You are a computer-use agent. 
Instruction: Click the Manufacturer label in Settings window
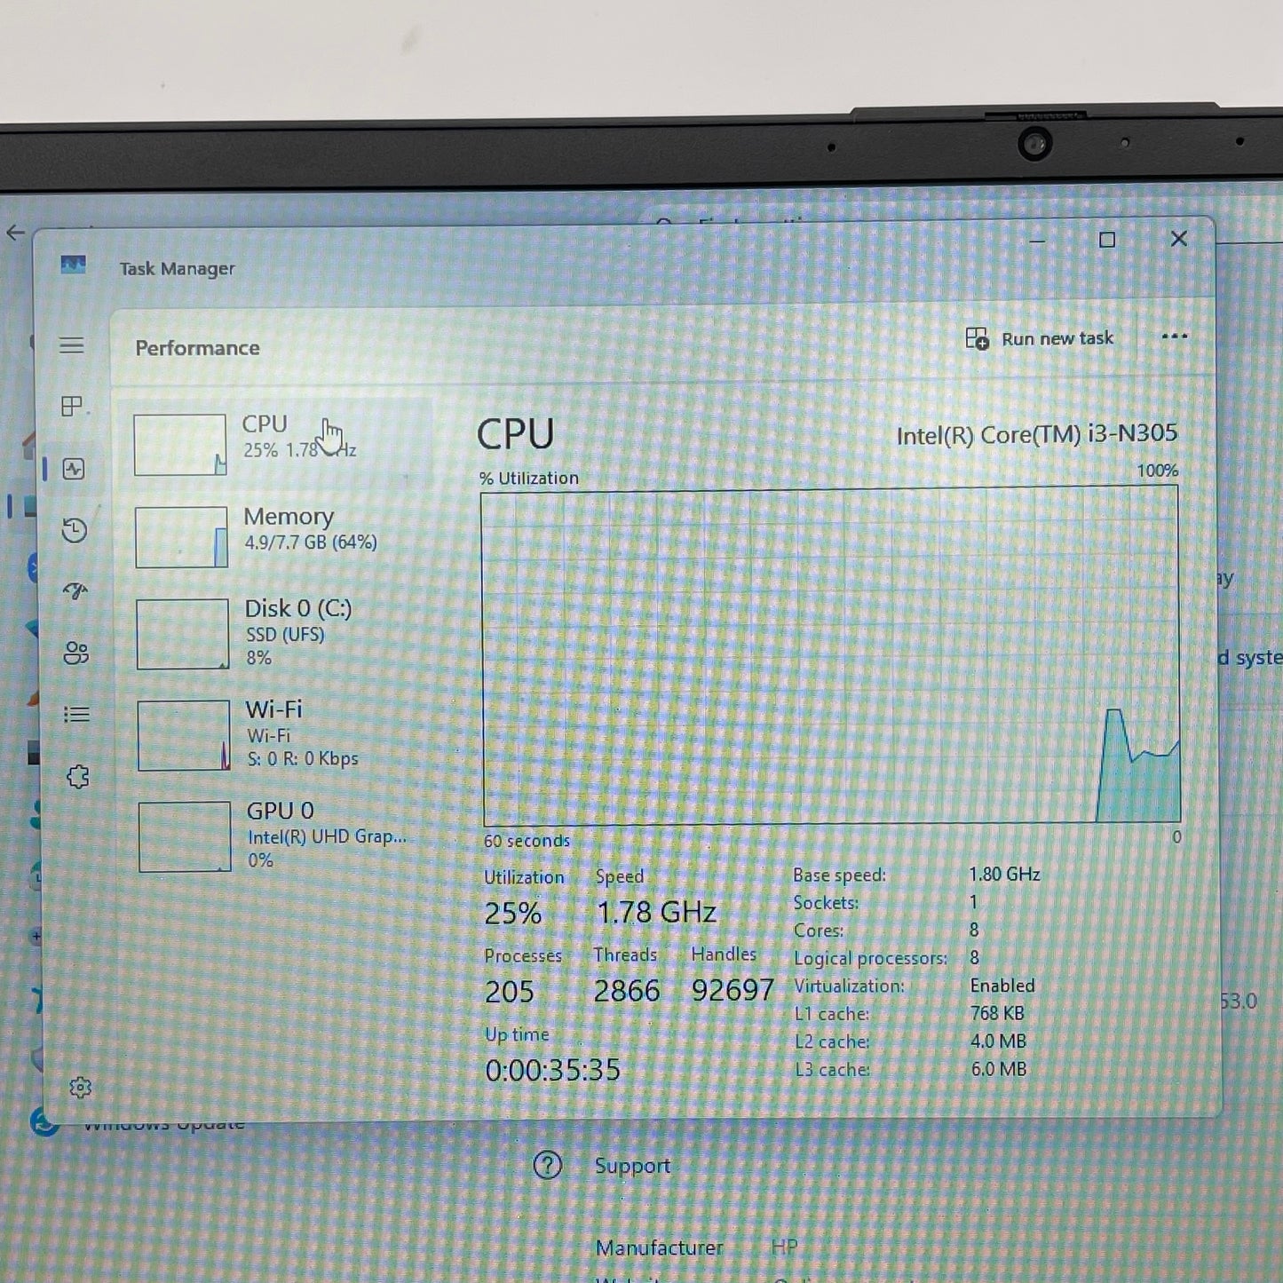659,1247
